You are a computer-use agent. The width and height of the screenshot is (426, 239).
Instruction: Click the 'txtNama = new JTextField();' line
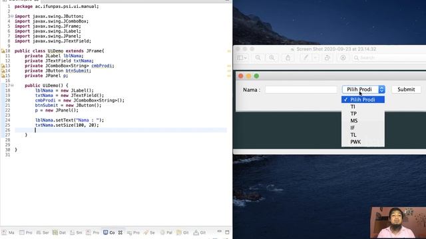[69, 96]
